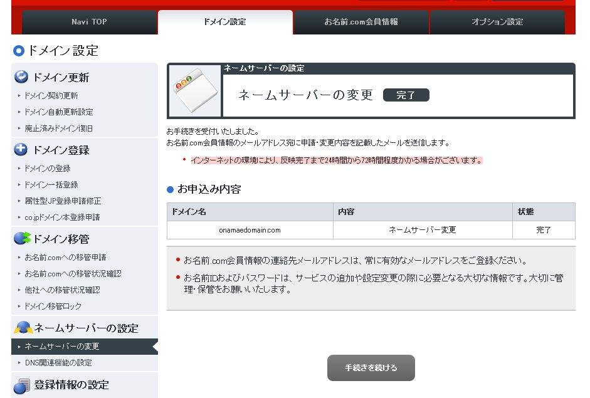This screenshot has height=398, width=590.
Task: Click the お手続きを受付いたしました text
Action: click(x=213, y=132)
